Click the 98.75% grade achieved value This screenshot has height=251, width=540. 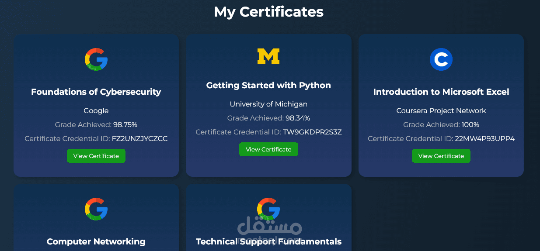(x=125, y=124)
